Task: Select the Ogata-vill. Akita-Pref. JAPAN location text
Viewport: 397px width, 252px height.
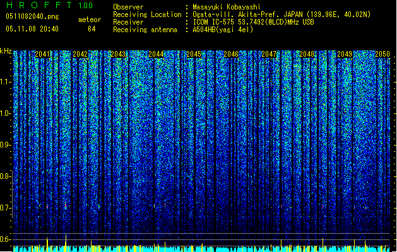Action: 281,14
